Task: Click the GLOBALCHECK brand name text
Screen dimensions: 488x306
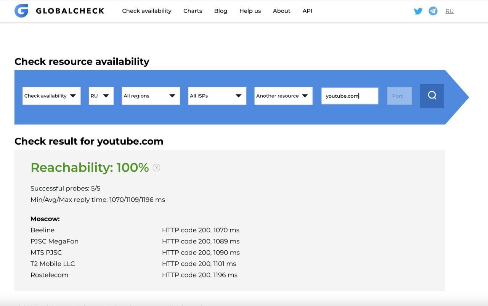Action: 70,11
